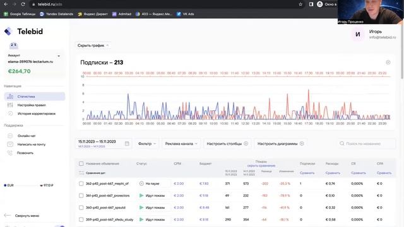
Task: Click Сравнить under Расходы column
Action: (x=333, y=173)
